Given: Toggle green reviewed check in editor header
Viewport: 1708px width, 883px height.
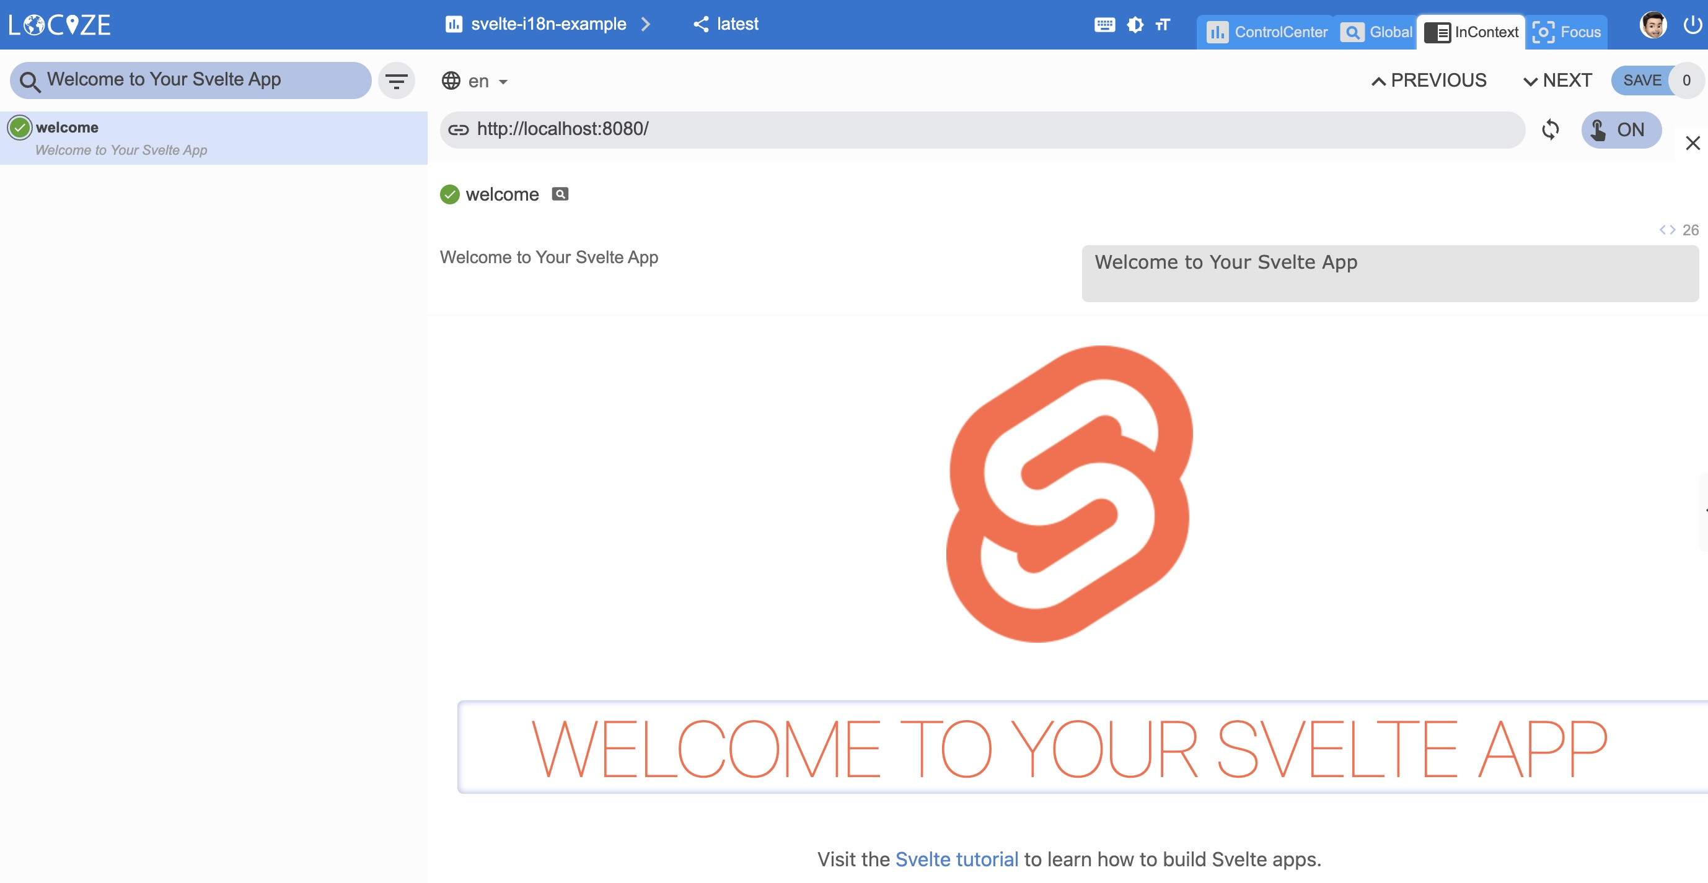Looking at the screenshot, I should [x=449, y=194].
